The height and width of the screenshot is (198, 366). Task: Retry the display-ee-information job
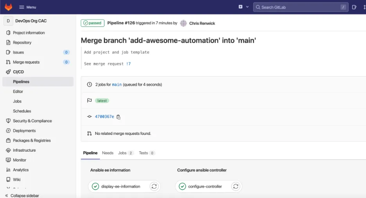pos(154,186)
